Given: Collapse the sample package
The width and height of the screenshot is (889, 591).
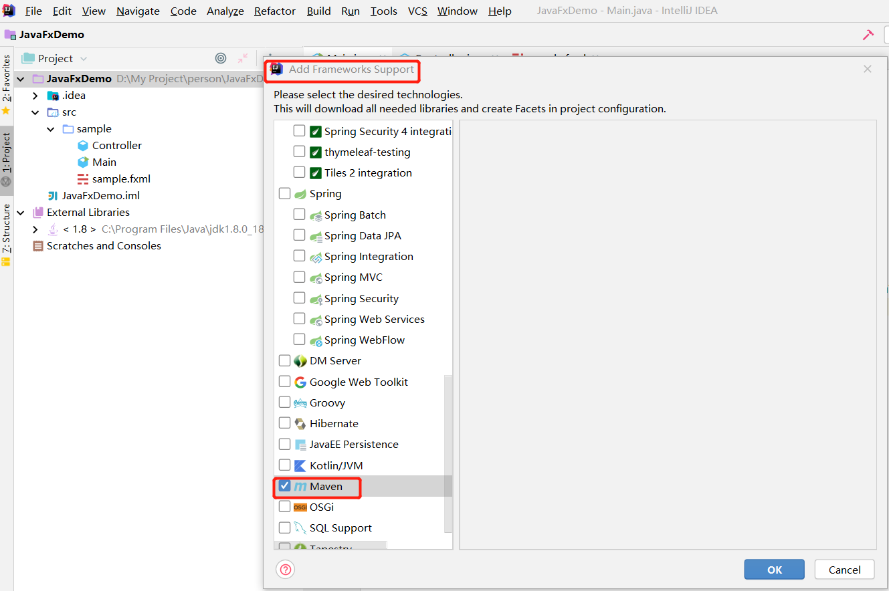Looking at the screenshot, I should (x=51, y=129).
